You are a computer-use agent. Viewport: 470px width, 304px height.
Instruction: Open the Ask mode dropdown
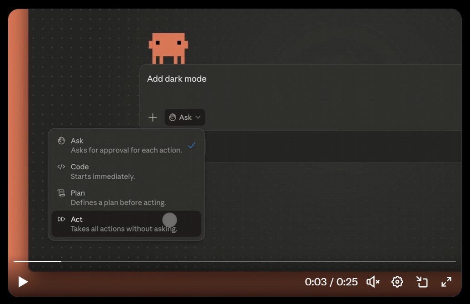point(185,118)
